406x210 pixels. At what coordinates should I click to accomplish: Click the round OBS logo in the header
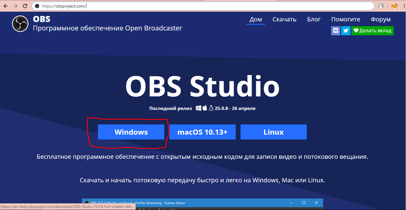20,24
